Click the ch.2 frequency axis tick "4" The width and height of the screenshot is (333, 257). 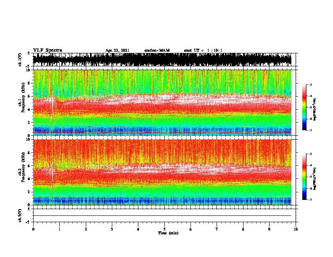point(29,179)
